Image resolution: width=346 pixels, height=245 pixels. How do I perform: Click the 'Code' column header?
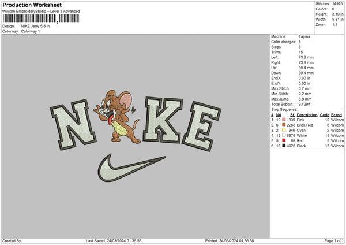325,115
